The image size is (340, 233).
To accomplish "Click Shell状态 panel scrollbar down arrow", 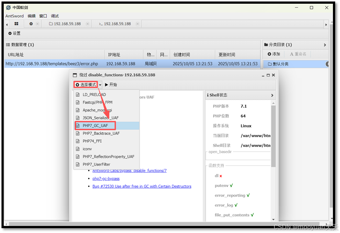I will click(273, 219).
